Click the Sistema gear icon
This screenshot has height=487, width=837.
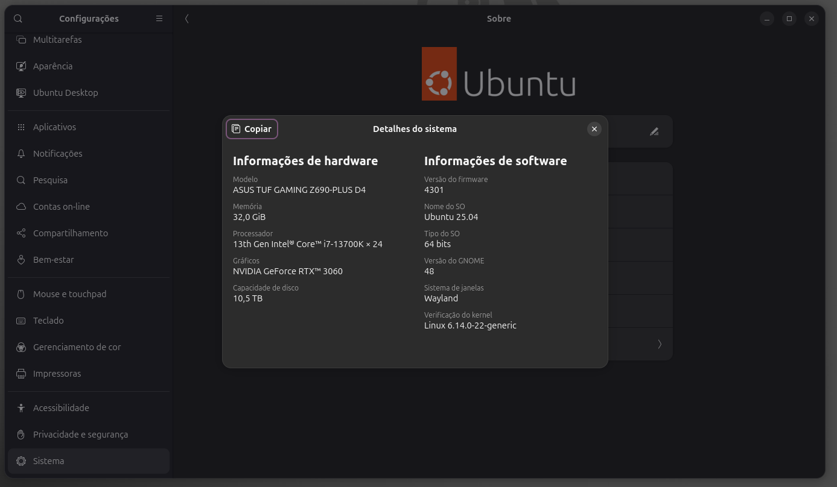click(21, 461)
